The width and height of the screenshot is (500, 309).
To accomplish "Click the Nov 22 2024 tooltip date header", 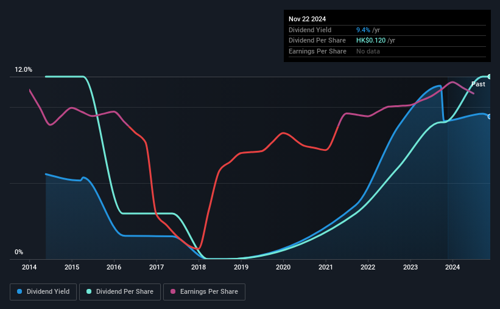I will 307,19.
